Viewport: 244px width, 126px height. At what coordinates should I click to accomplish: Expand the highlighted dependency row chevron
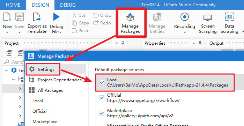20,88
